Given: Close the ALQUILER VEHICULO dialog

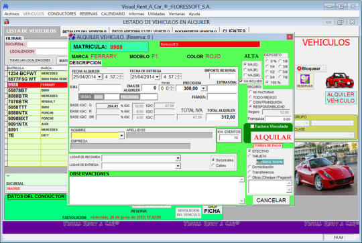Looking at the screenshot, I should pyautogui.click(x=290, y=37).
